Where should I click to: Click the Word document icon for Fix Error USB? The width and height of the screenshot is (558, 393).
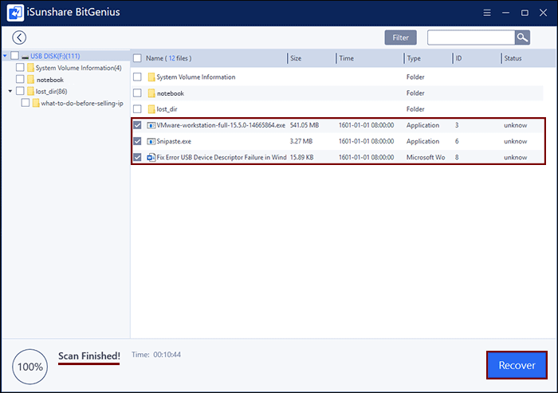(x=151, y=157)
